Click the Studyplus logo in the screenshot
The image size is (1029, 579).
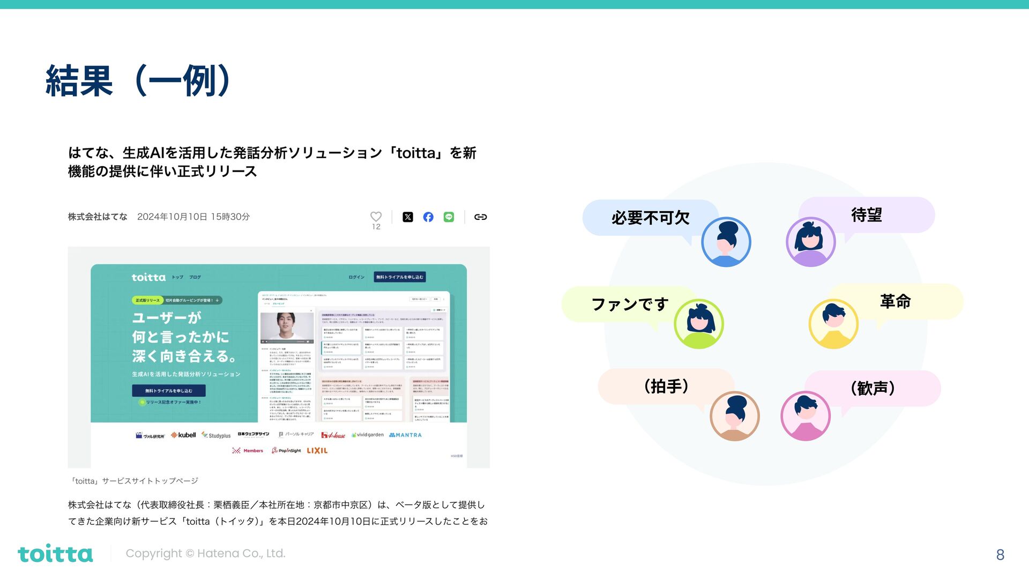pos(216,435)
